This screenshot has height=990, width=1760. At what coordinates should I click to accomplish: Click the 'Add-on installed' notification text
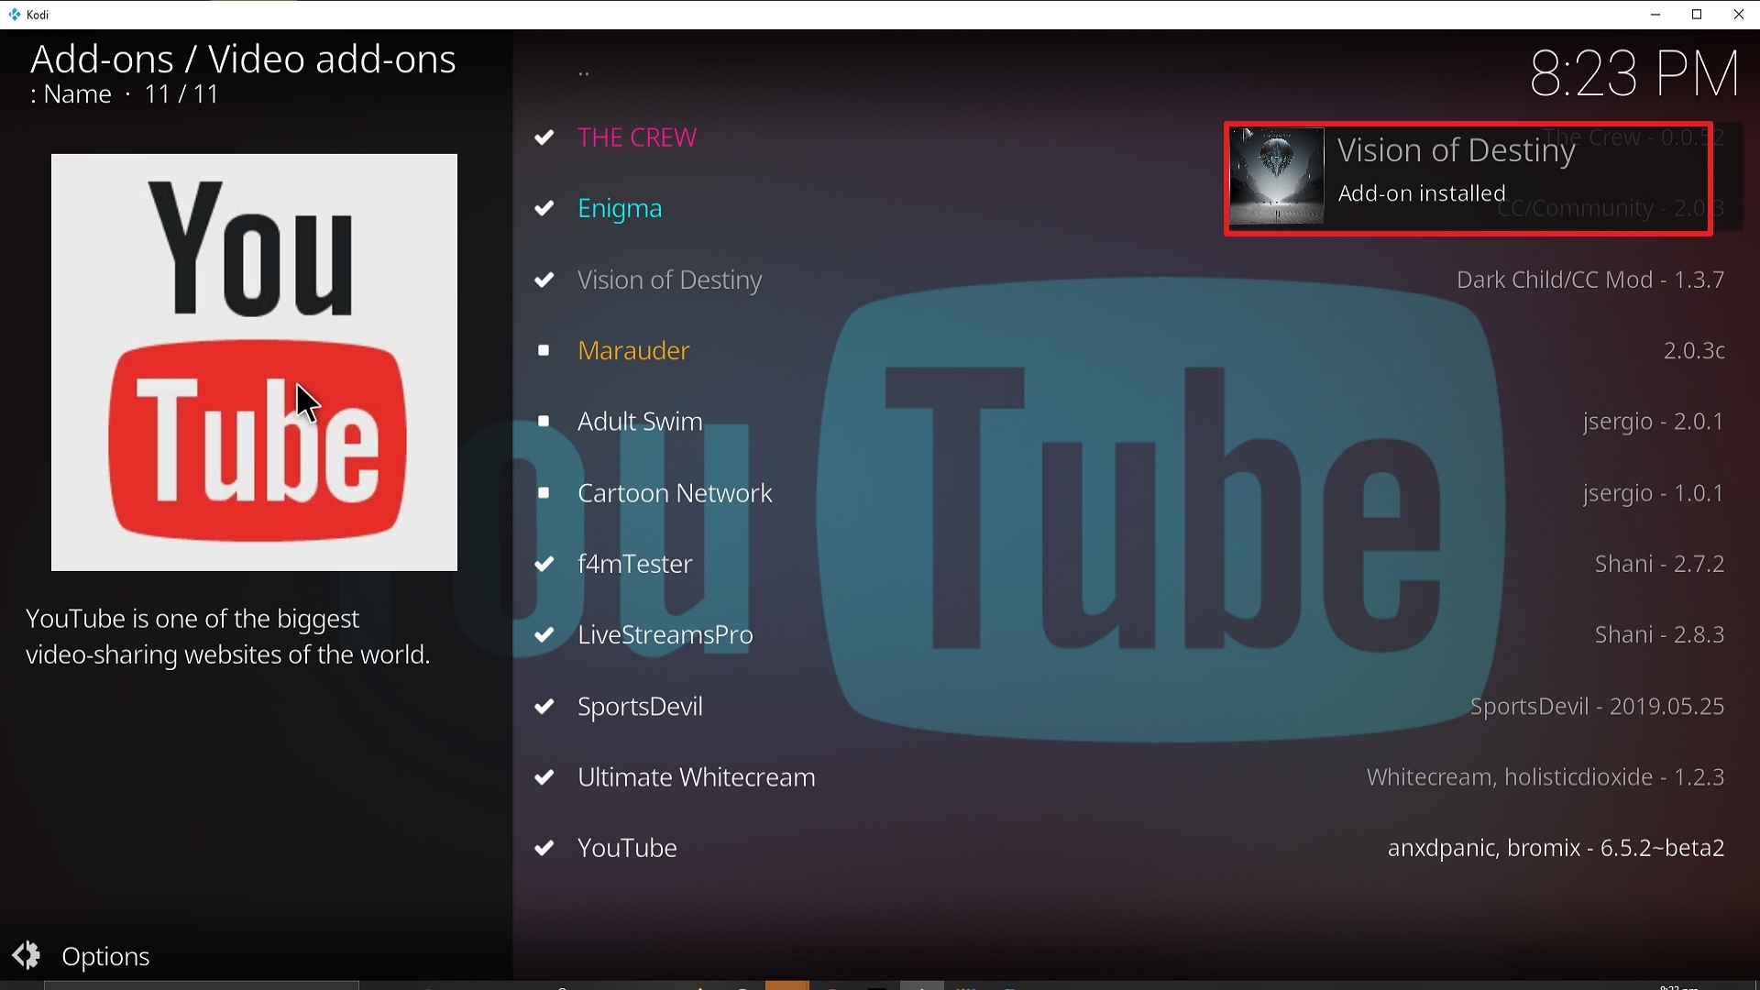1422,194
